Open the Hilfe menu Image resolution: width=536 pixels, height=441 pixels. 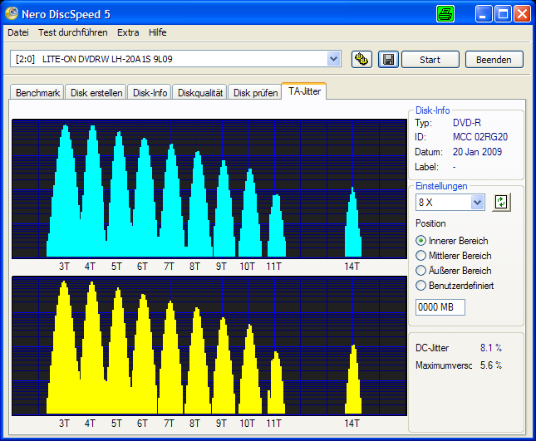pos(158,32)
